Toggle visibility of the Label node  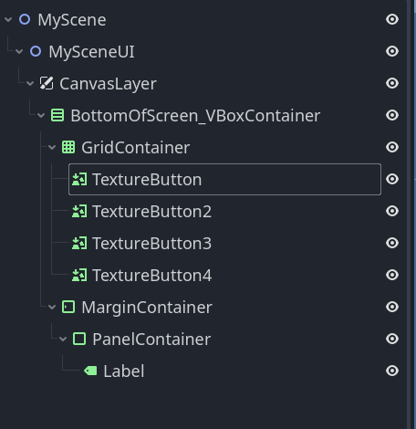(392, 371)
